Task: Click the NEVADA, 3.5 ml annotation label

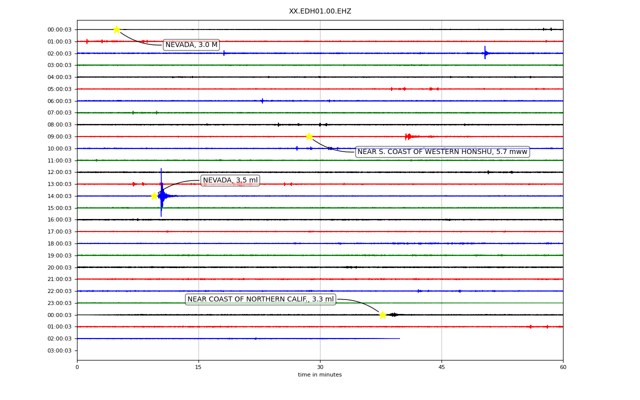Action: tap(230, 180)
